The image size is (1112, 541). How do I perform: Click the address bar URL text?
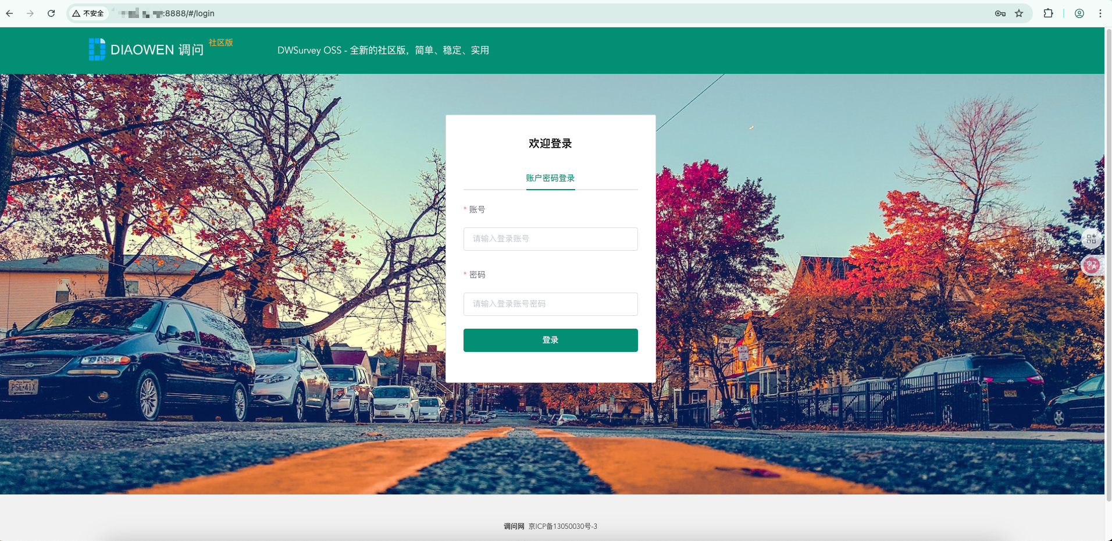[x=166, y=13]
